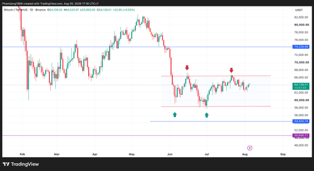Click the blue 54,420.74 price label

click(x=301, y=121)
